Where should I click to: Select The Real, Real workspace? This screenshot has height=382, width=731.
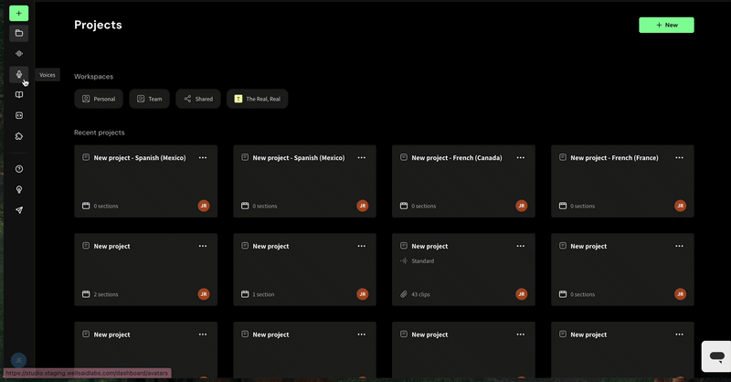click(258, 99)
